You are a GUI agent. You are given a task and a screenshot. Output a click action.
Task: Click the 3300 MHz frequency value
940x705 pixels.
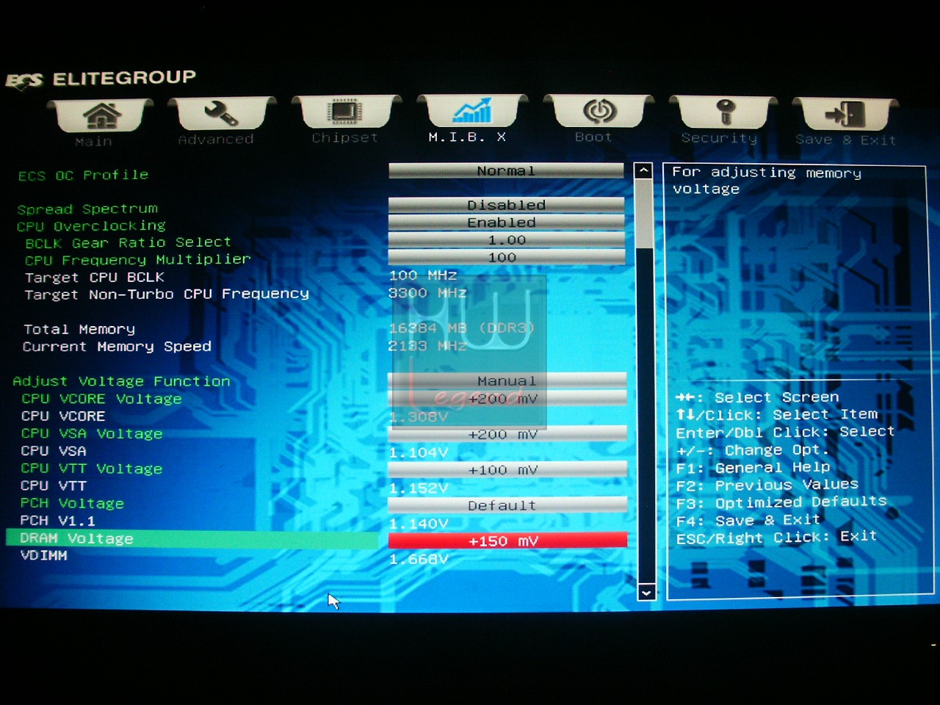(427, 293)
